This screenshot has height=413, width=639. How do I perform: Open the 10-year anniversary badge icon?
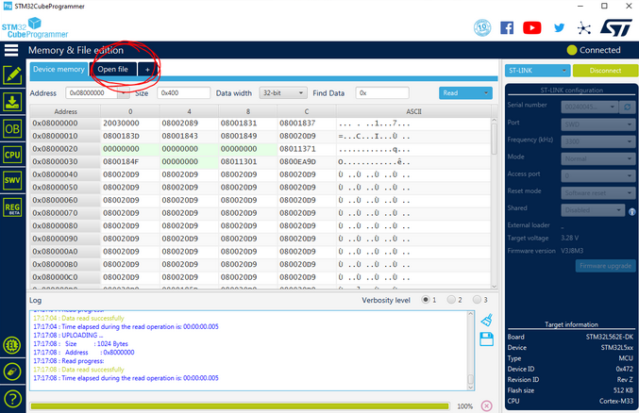(x=482, y=27)
